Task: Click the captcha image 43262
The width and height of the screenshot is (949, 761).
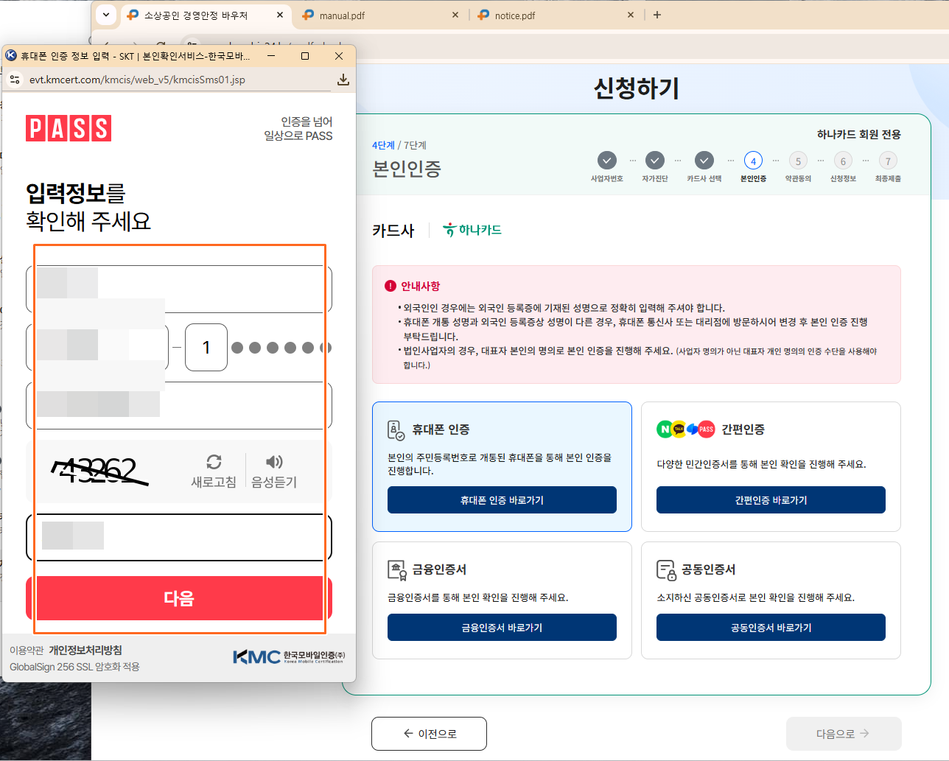Action: coord(99,471)
